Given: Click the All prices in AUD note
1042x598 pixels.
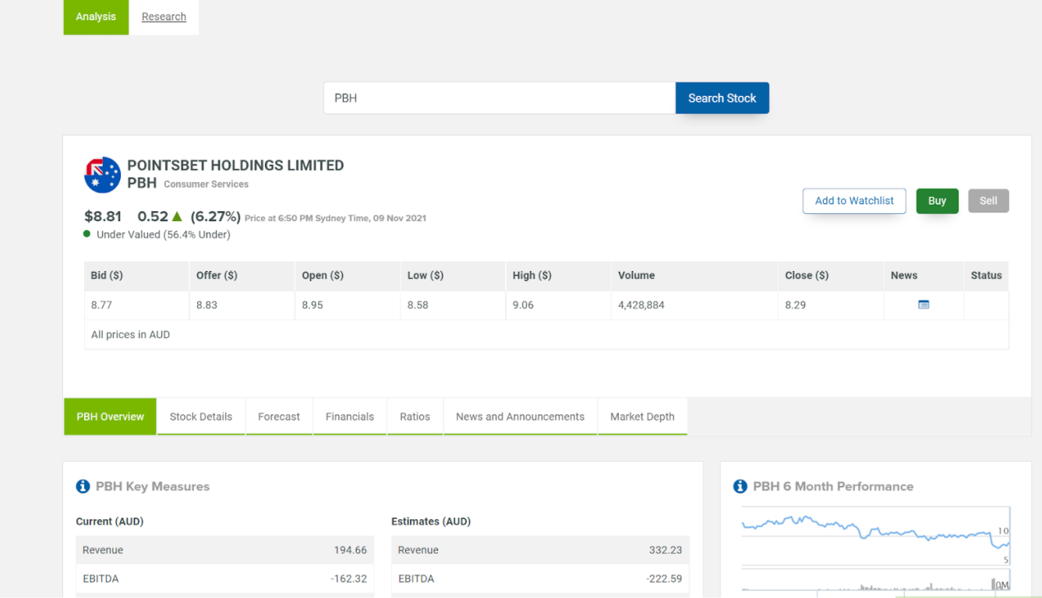Looking at the screenshot, I should pos(130,335).
